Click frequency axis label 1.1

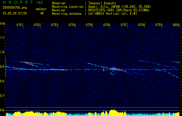[2, 38]
